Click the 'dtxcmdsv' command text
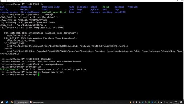The image size is (184, 104). click(46, 59)
